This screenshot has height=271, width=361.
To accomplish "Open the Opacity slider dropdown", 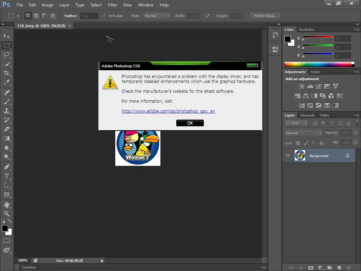I will [356, 133].
